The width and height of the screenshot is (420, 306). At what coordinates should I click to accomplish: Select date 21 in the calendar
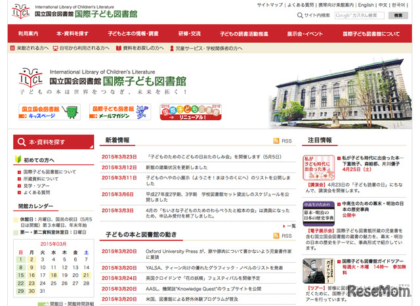(x=86, y=275)
